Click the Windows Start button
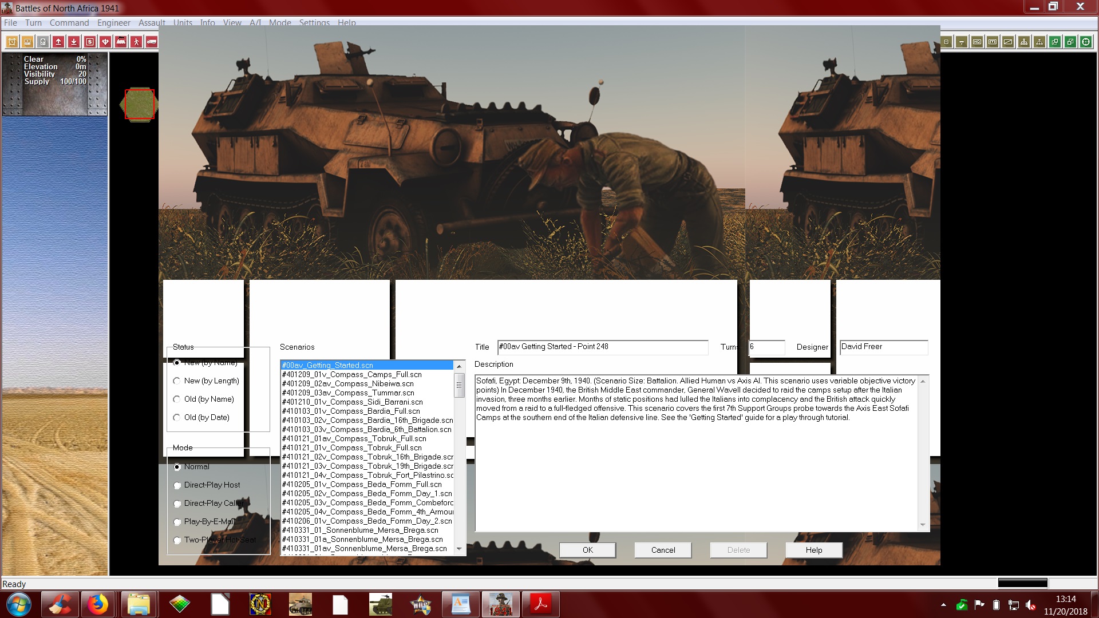The width and height of the screenshot is (1099, 618). click(x=18, y=604)
